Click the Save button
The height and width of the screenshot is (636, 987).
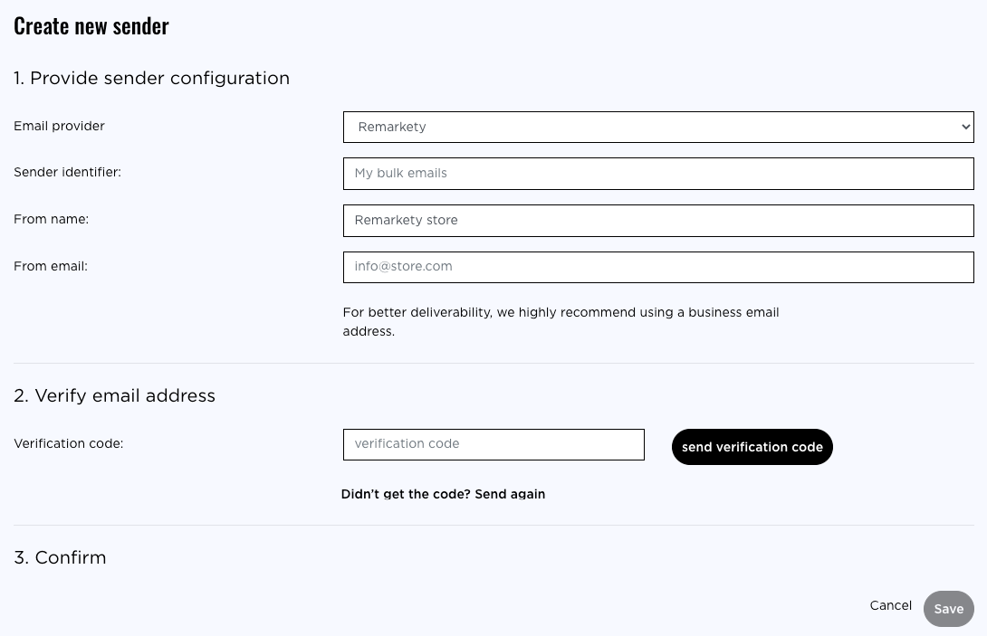pyautogui.click(x=949, y=609)
